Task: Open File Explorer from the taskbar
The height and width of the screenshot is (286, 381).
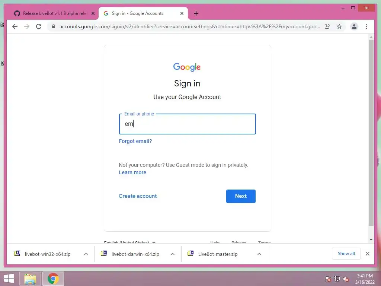Action: pyautogui.click(x=30, y=279)
